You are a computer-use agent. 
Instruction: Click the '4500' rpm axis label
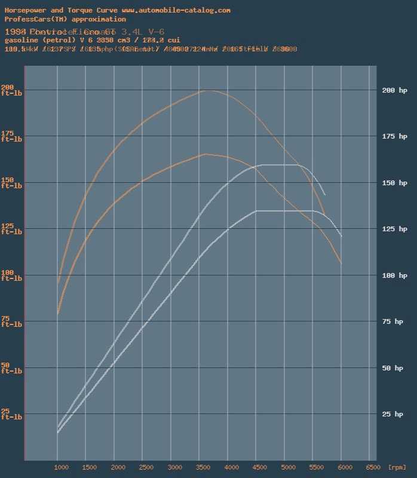260,467
